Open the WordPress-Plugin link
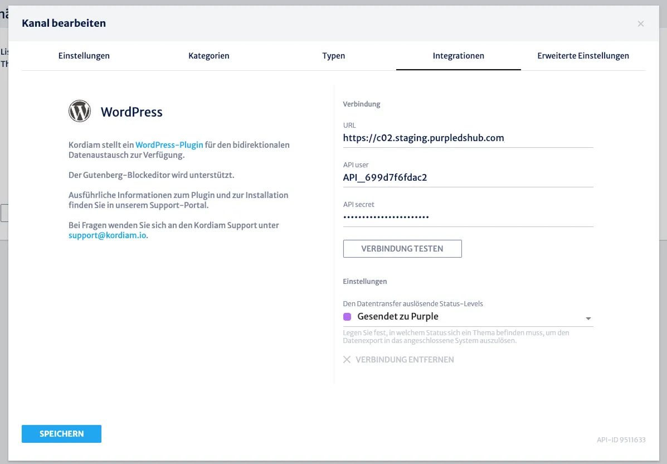Viewport: 667px width, 464px height. click(x=169, y=145)
